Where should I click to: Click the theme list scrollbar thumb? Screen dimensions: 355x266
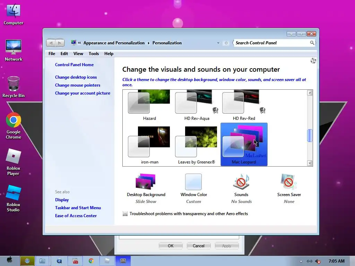pos(310,135)
